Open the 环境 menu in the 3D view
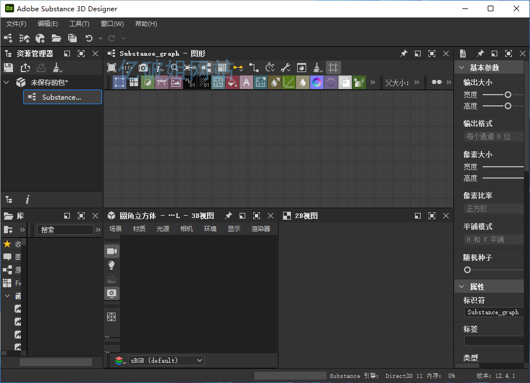Viewport: 530px width, 383px height. [x=210, y=229]
